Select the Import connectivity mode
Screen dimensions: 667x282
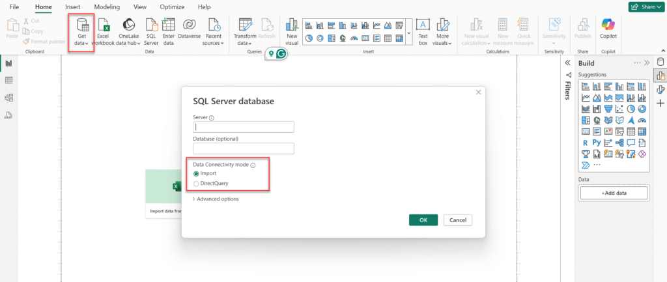click(197, 174)
